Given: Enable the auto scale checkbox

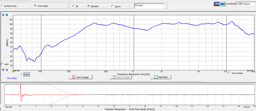Looking at the screenshot, I should (3, 64).
